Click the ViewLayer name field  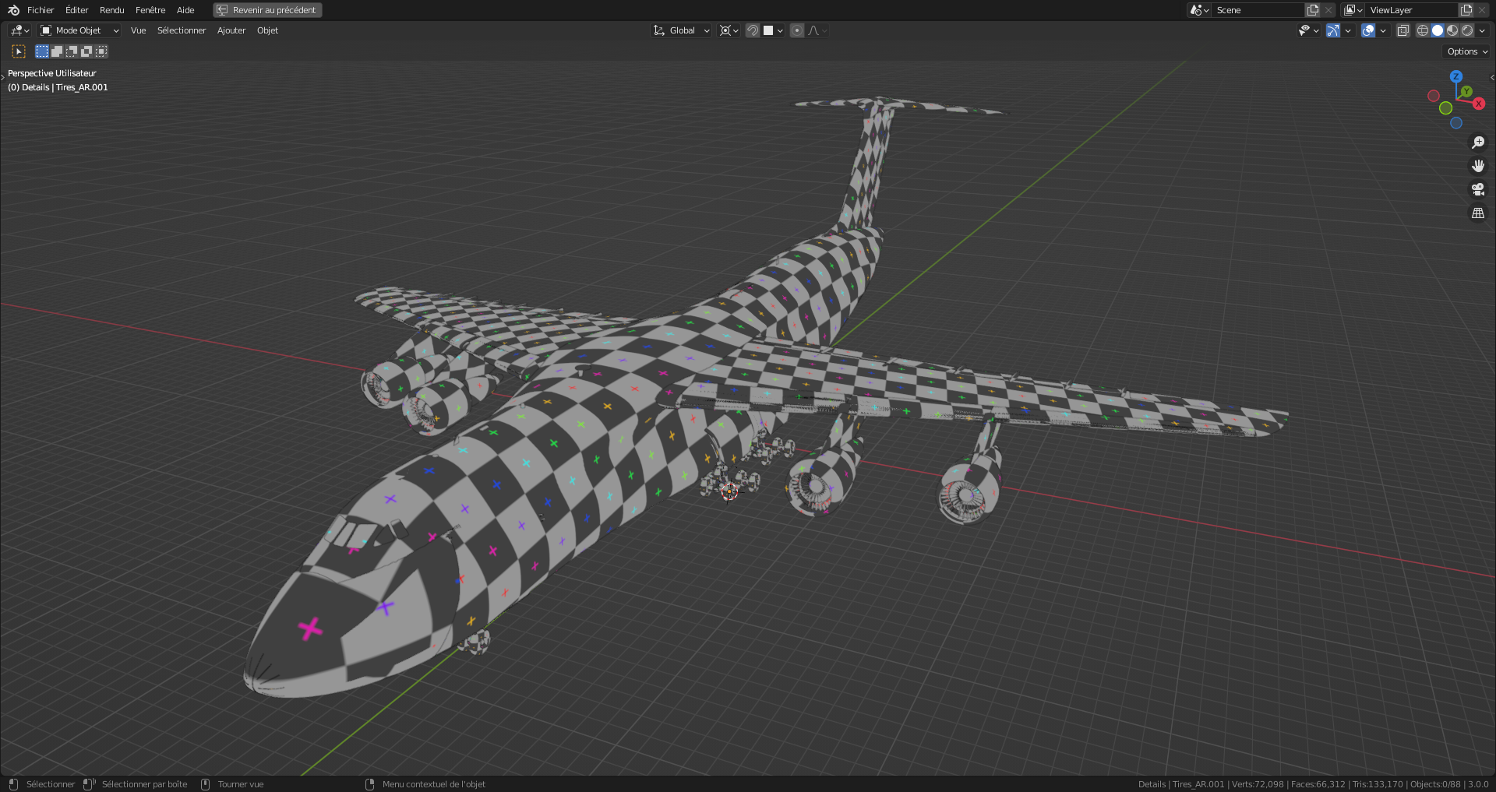pyautogui.click(x=1412, y=10)
